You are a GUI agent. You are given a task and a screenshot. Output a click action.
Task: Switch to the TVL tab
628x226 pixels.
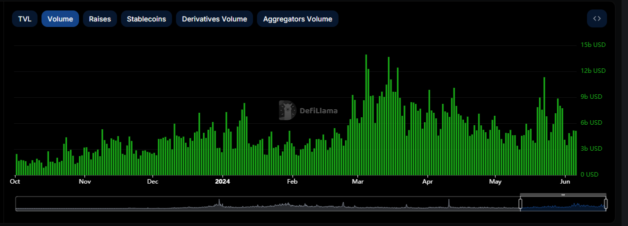pos(24,19)
